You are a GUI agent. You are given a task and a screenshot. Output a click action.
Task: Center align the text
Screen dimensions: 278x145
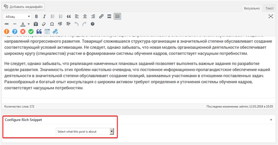point(85,16)
